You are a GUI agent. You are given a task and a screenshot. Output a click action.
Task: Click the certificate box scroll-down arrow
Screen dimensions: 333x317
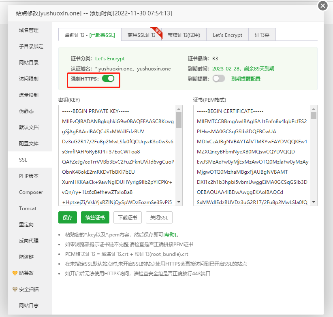point(314,202)
